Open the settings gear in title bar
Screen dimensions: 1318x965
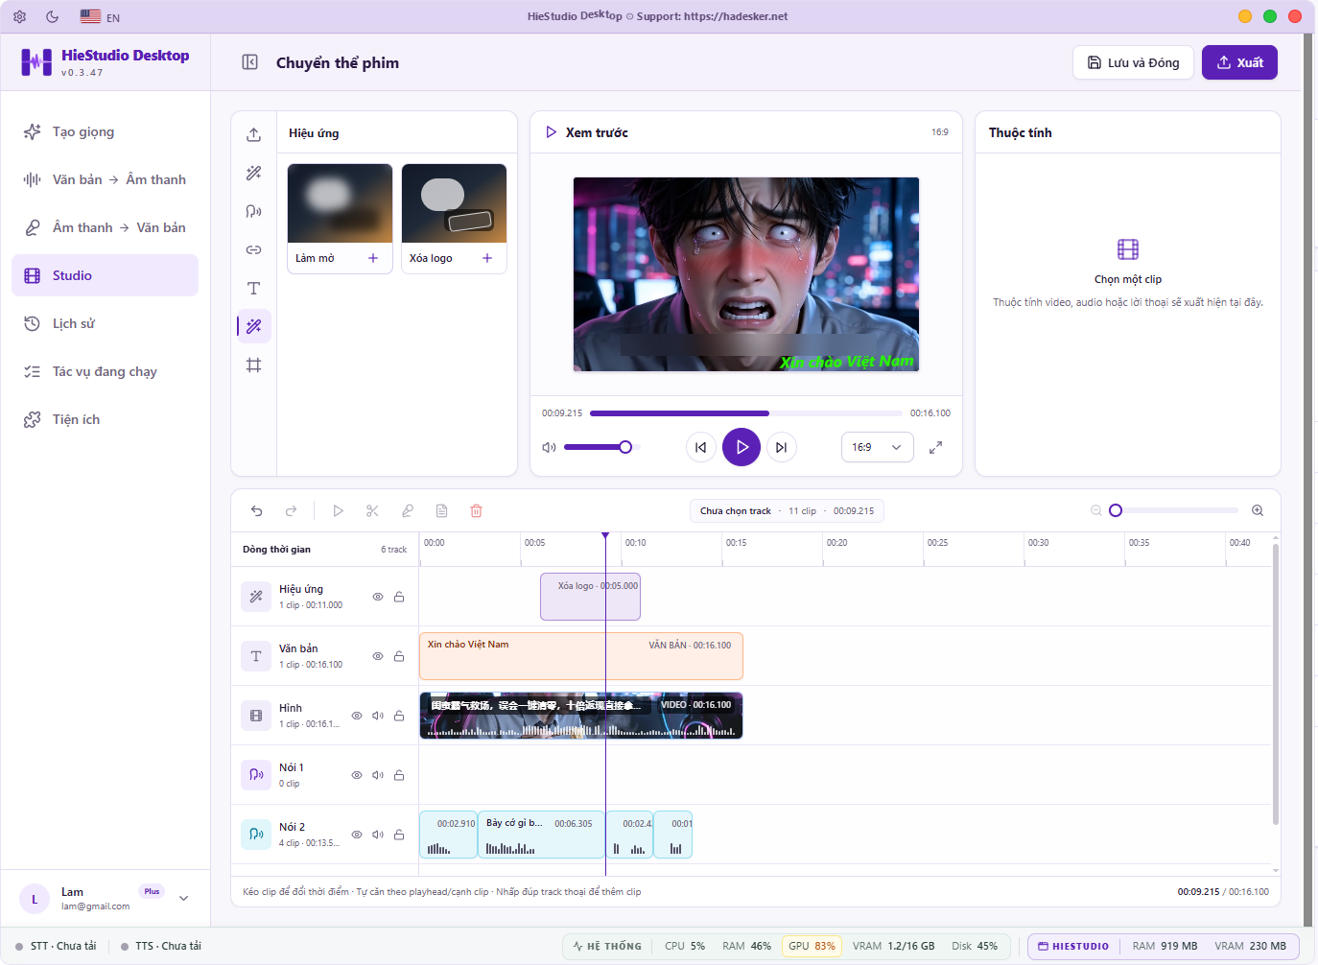pos(20,16)
